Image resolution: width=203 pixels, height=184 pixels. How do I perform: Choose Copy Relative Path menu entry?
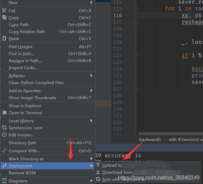click(x=48, y=31)
